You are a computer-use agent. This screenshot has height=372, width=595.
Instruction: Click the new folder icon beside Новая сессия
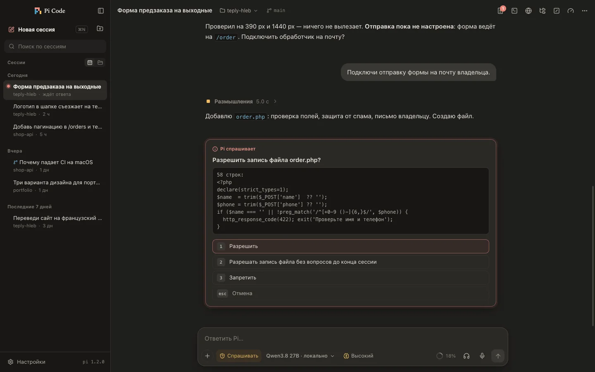100,29
